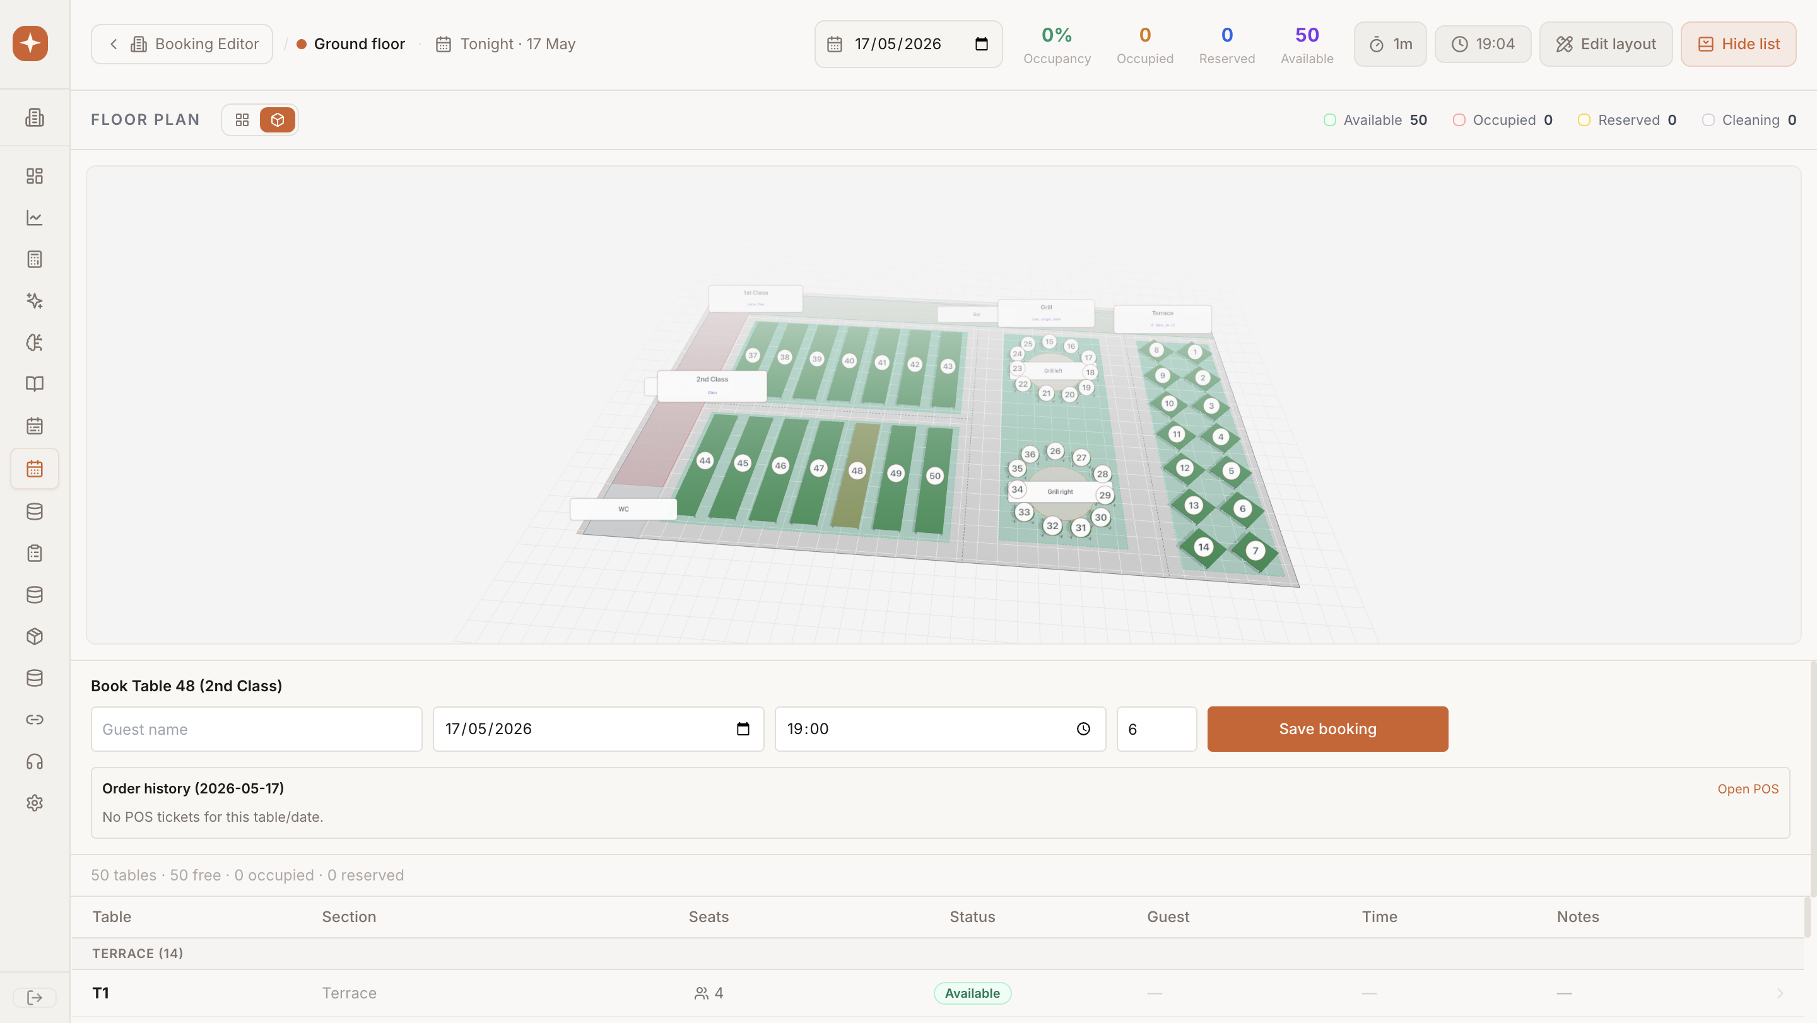Open POS link in order history
Viewport: 1817px width, 1023px height.
pos(1748,789)
